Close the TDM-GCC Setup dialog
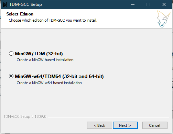Viewport: 173px width, 134px height. pyautogui.click(x=164, y=4)
